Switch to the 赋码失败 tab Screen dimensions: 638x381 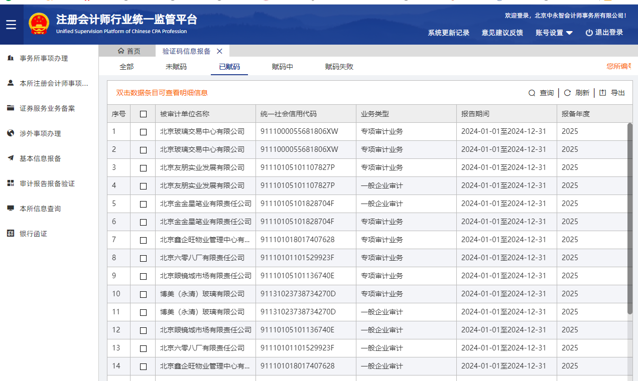(339, 67)
